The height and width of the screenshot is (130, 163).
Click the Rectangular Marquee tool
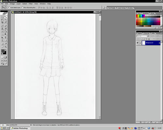coord(2,17)
